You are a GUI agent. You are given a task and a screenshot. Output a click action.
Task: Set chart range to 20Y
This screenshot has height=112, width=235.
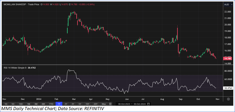96,104
